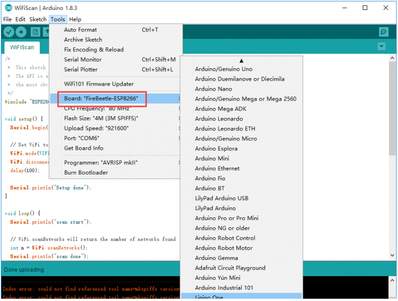
Task: Select Arduino Pro or Pro Mini board
Action: pos(241,218)
